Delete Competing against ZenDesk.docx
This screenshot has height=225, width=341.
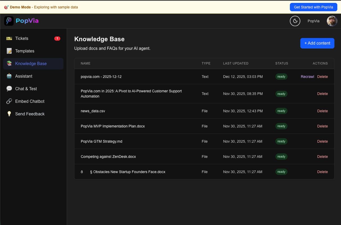(322, 157)
